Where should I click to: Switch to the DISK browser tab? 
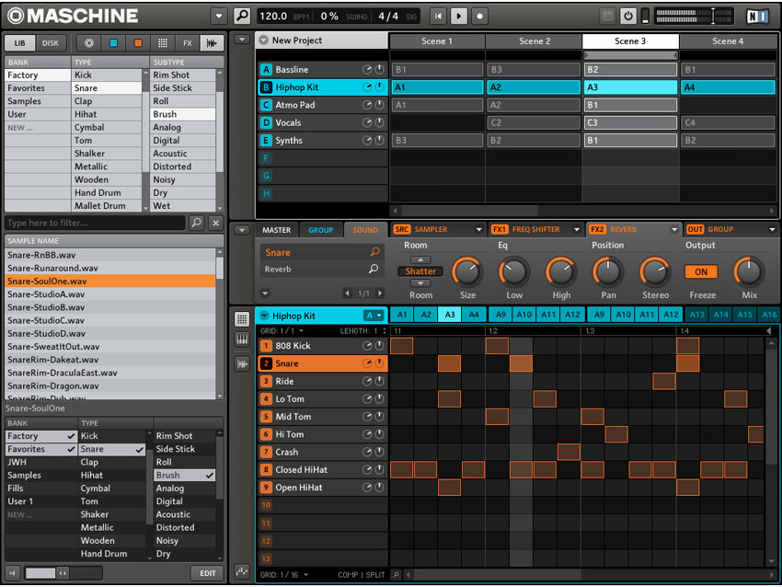pos(50,43)
